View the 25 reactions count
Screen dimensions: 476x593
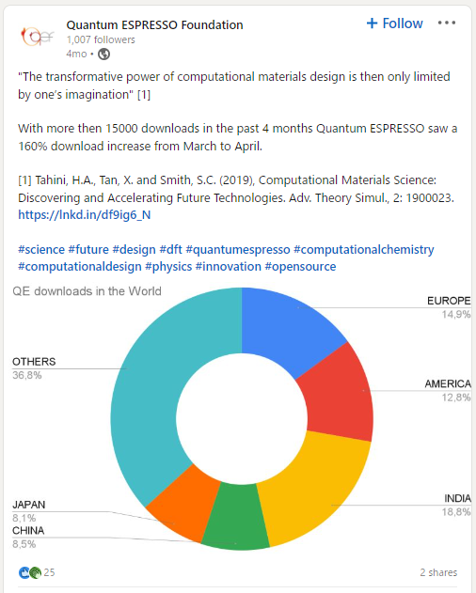[49, 572]
